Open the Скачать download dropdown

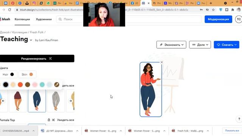226,45
